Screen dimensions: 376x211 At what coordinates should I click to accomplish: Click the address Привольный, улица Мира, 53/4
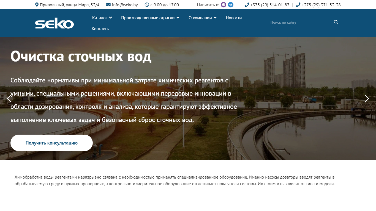[70, 5]
